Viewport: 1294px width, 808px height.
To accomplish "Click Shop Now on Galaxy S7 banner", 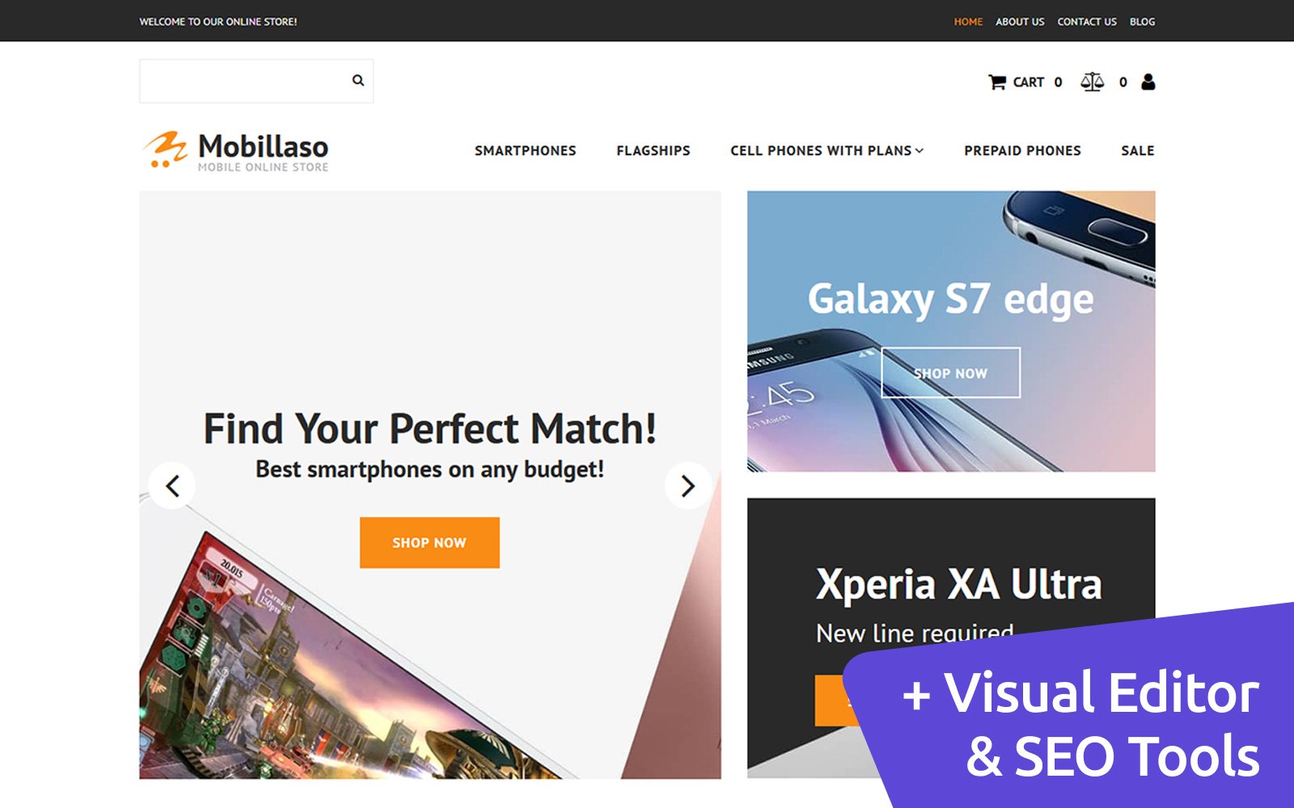I will click(x=951, y=373).
